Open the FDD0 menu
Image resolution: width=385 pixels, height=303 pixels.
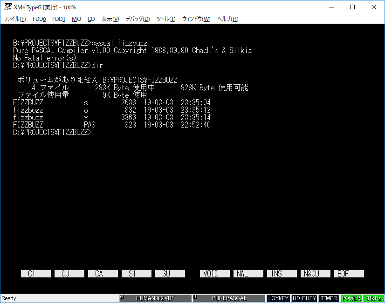pos(39,19)
